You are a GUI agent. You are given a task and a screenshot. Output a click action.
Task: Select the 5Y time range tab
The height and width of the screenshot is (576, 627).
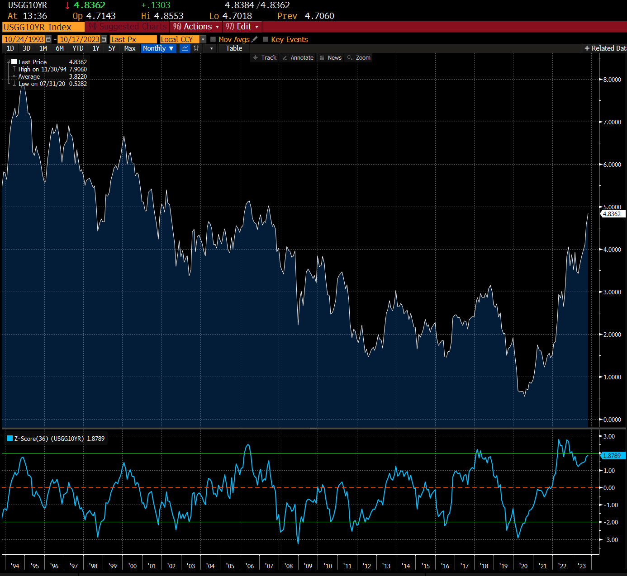click(112, 48)
